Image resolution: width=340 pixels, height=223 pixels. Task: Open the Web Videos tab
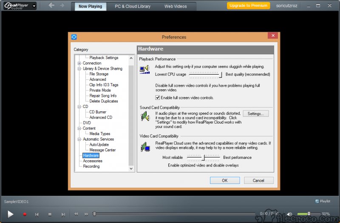point(176,6)
